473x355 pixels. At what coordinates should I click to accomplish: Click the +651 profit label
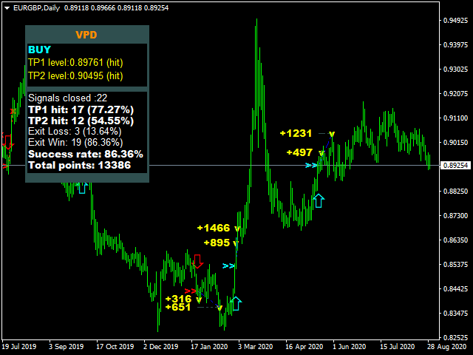[178, 307]
